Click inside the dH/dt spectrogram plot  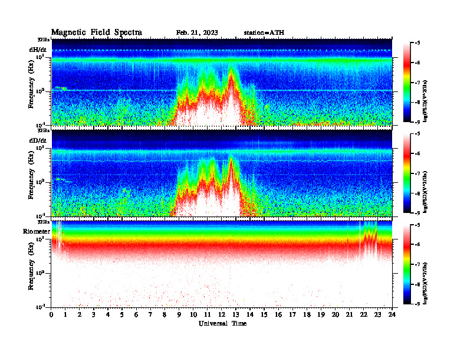(222, 82)
